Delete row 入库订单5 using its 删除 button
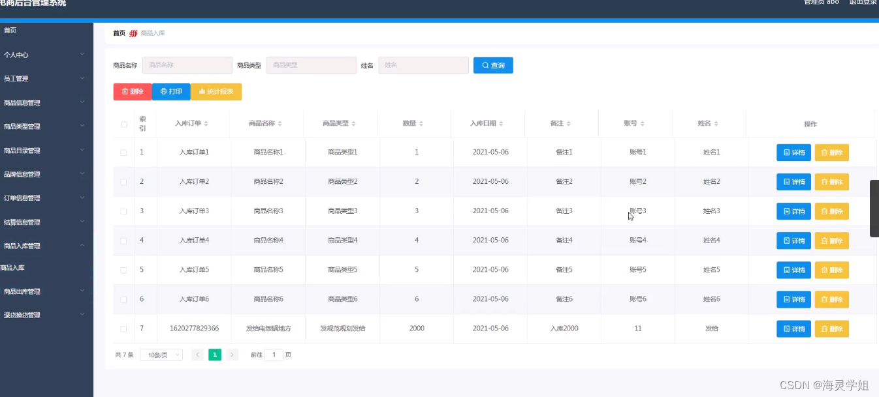This screenshot has height=397, width=879. tap(832, 270)
